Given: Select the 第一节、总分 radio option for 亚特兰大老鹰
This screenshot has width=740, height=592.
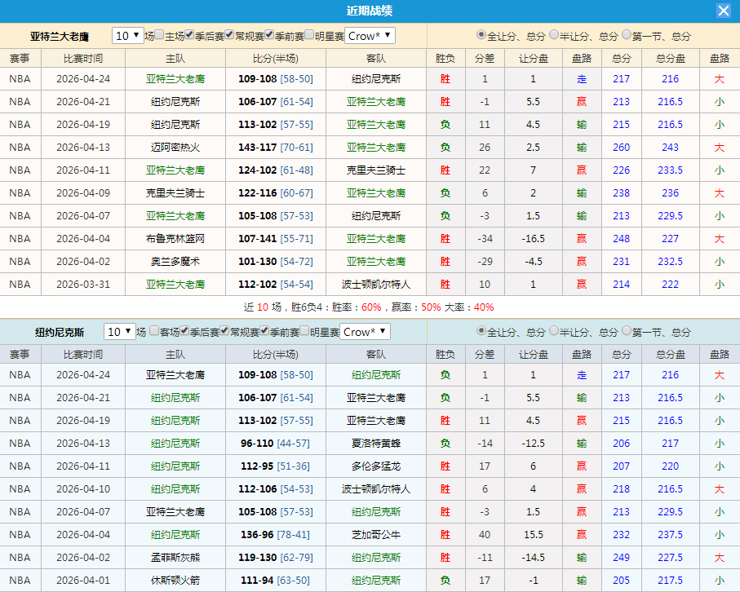Looking at the screenshot, I should click(x=627, y=36).
